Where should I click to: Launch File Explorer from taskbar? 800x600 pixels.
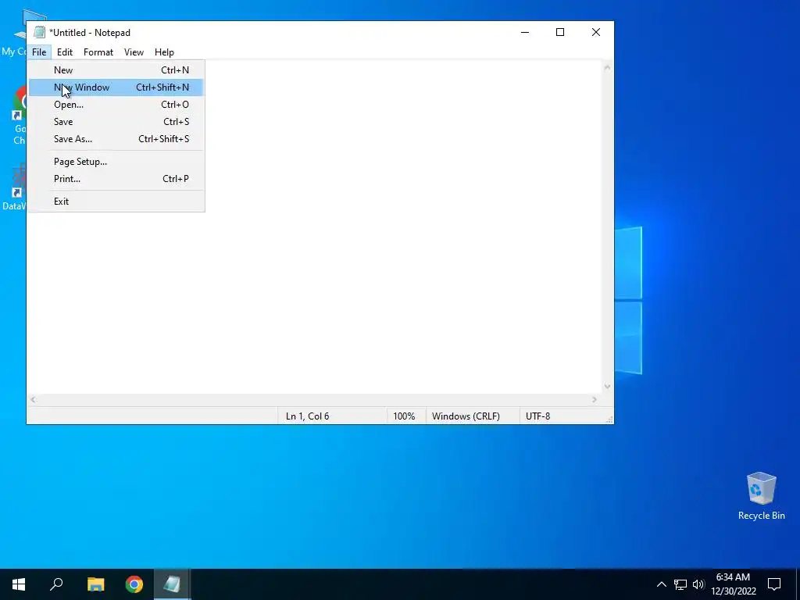(95, 584)
